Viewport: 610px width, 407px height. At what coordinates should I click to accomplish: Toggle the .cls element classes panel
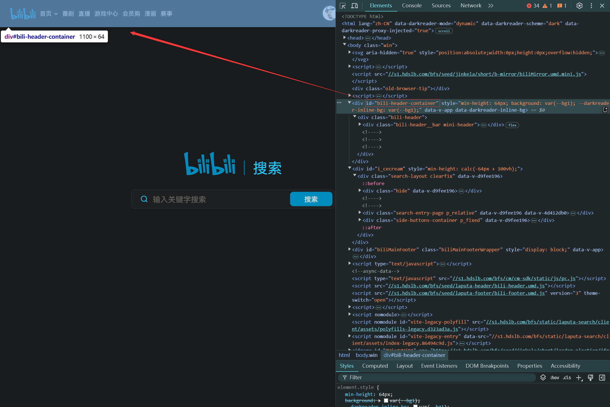click(567, 378)
